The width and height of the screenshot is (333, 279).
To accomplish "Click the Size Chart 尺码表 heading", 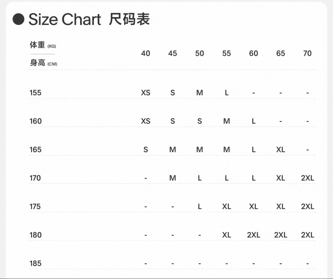I will pos(89,19).
